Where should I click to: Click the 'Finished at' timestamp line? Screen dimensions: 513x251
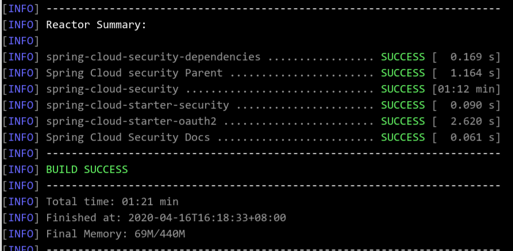click(166, 218)
